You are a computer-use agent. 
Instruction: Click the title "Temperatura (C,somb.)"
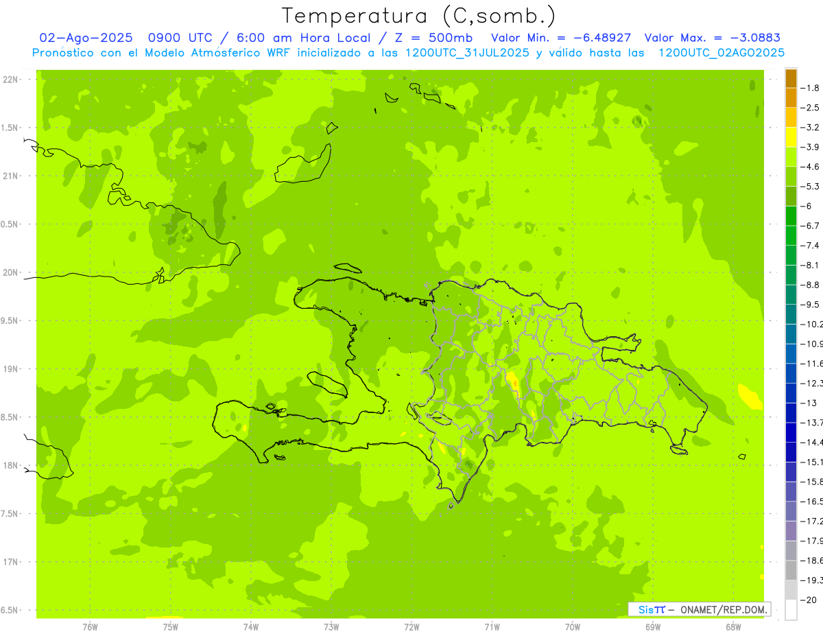418,16
